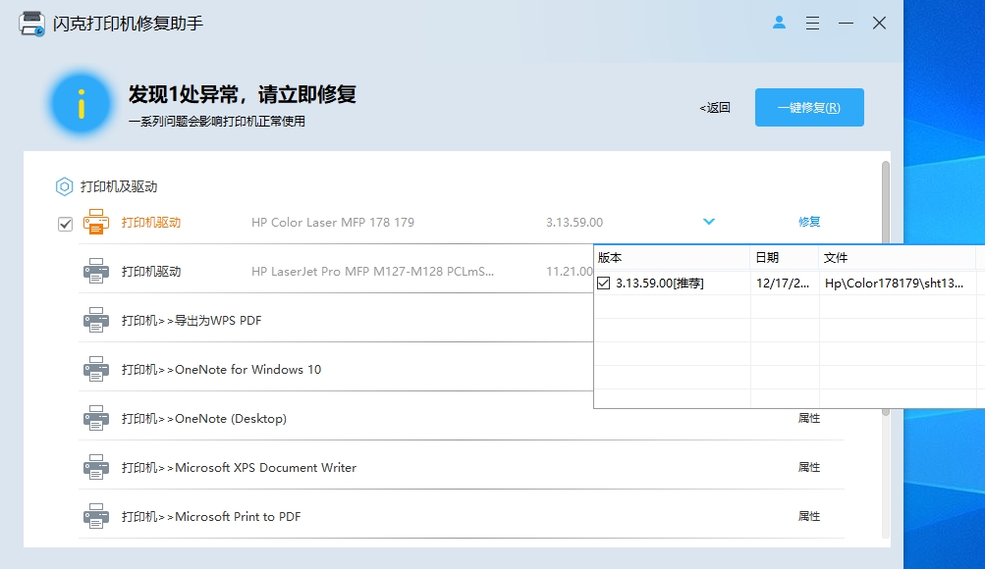Click the 发现1处异常，请立即修复 heading
The height and width of the screenshot is (569, 985).
[x=243, y=95]
